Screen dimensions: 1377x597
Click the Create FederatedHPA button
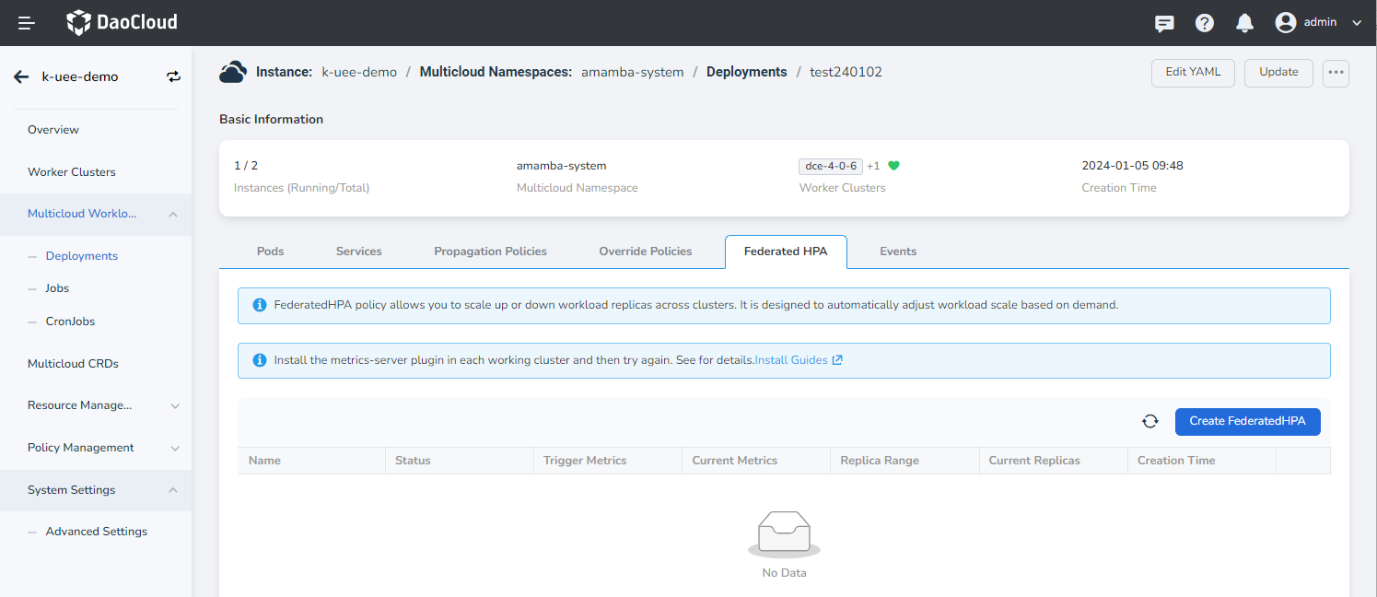click(x=1247, y=421)
